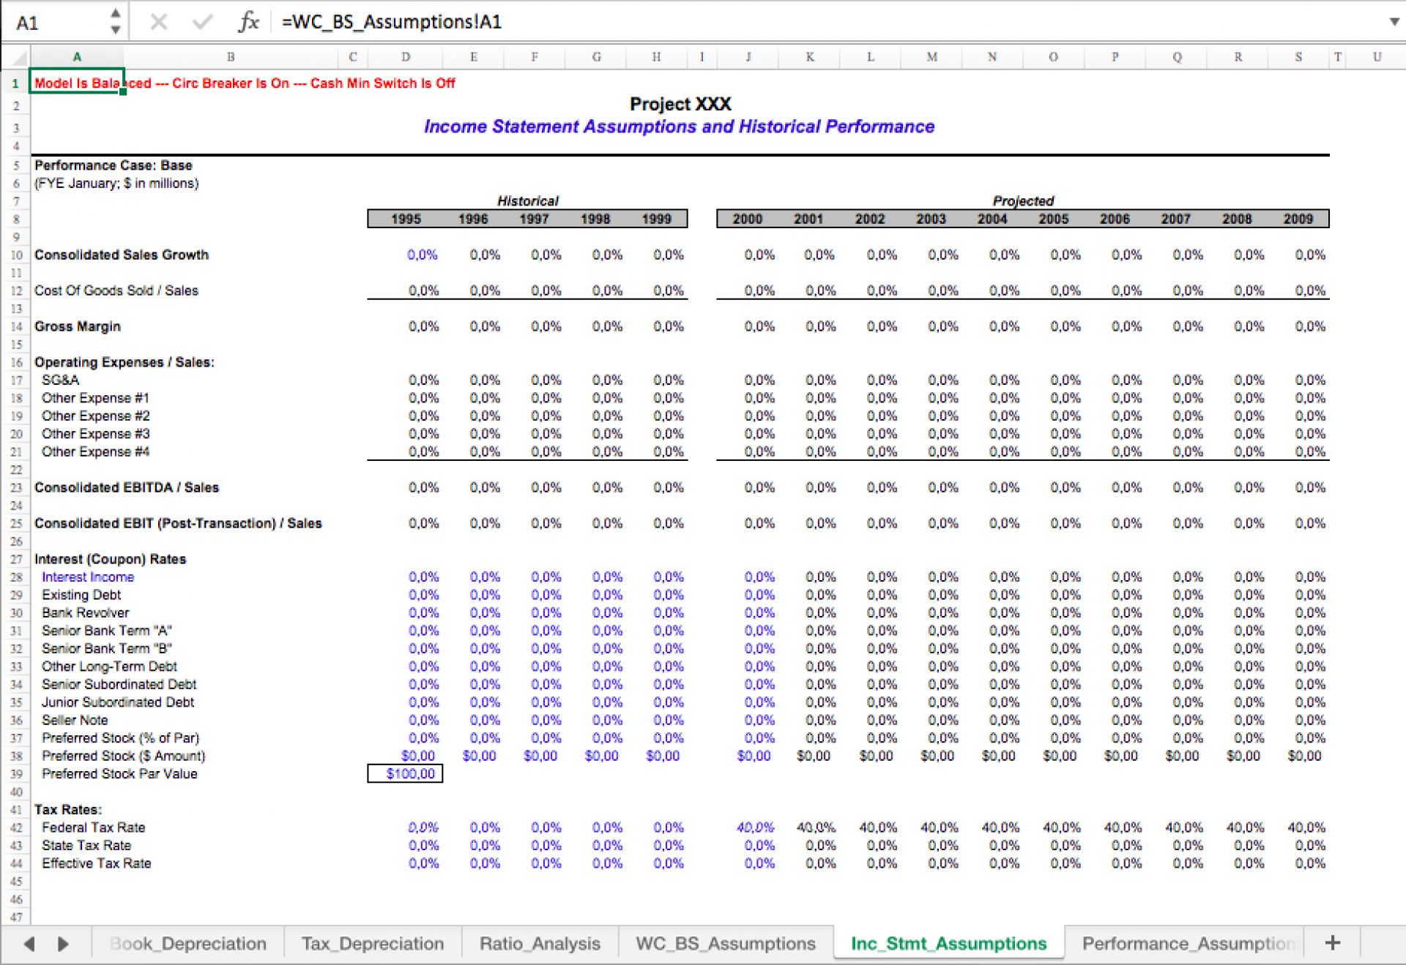Select row 42 header
1406x965 pixels.
coord(16,828)
